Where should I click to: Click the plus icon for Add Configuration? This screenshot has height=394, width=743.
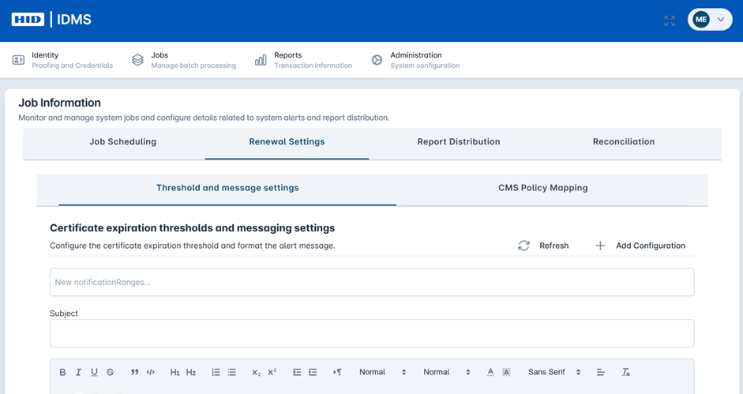pos(600,246)
